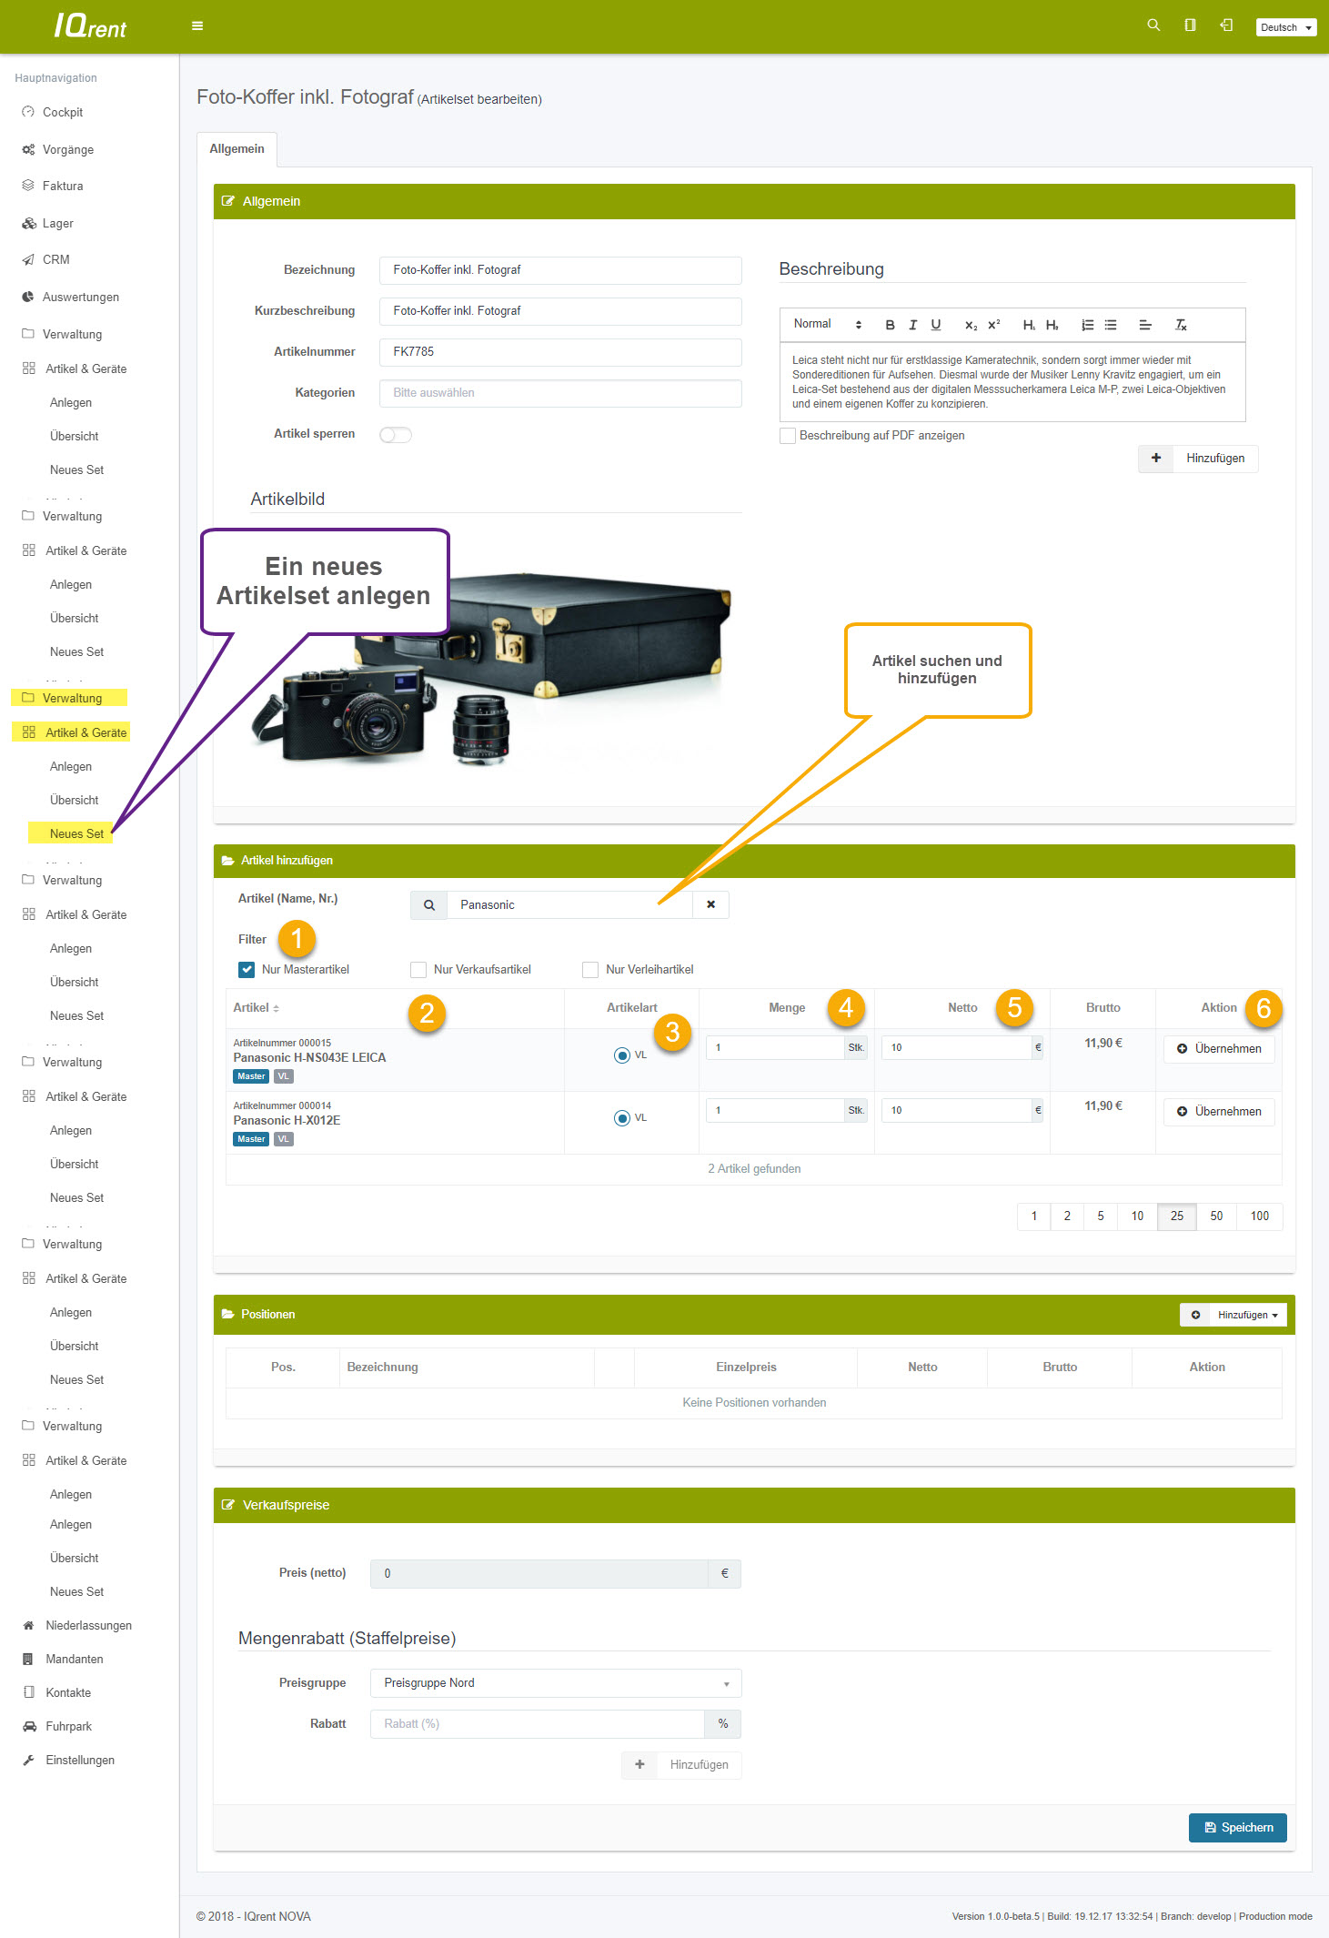Select VL radio for Panasonic H-NS043E LEICA
The image size is (1329, 1938).
[622, 1055]
